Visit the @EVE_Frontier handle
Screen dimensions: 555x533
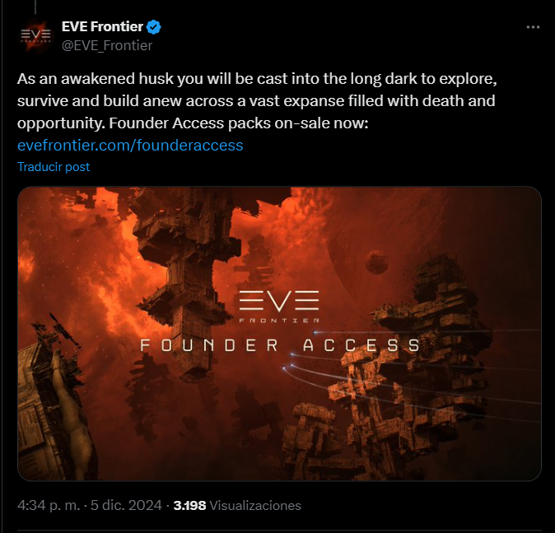(x=107, y=45)
